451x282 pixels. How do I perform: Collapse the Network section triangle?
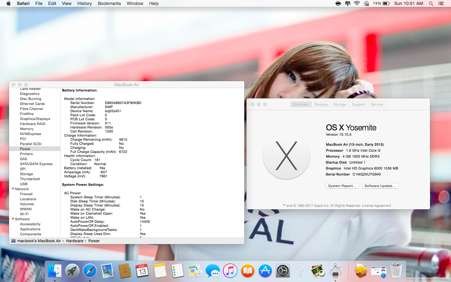13,189
